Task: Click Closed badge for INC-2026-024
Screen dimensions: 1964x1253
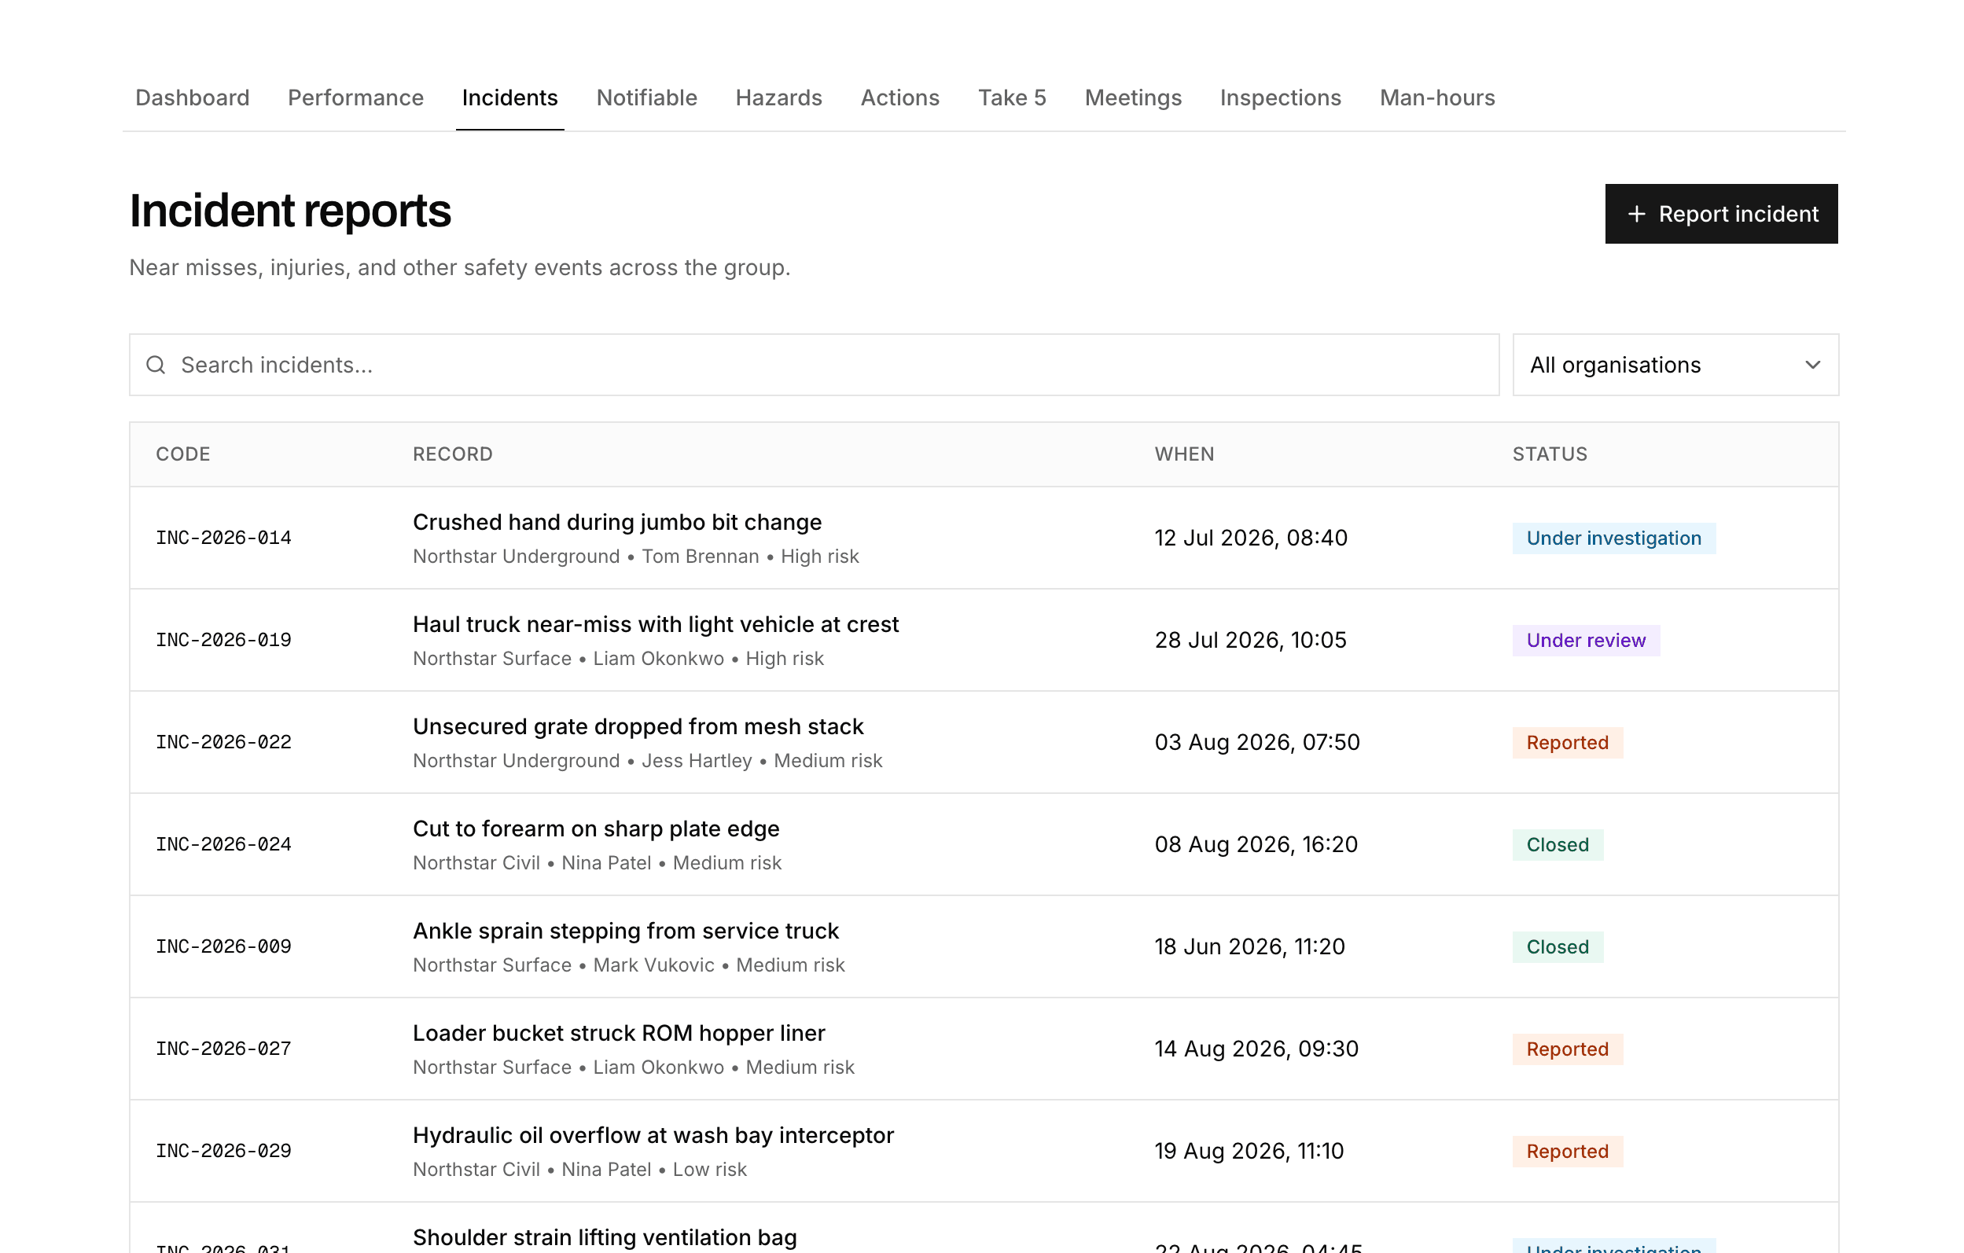Action: click(1558, 844)
